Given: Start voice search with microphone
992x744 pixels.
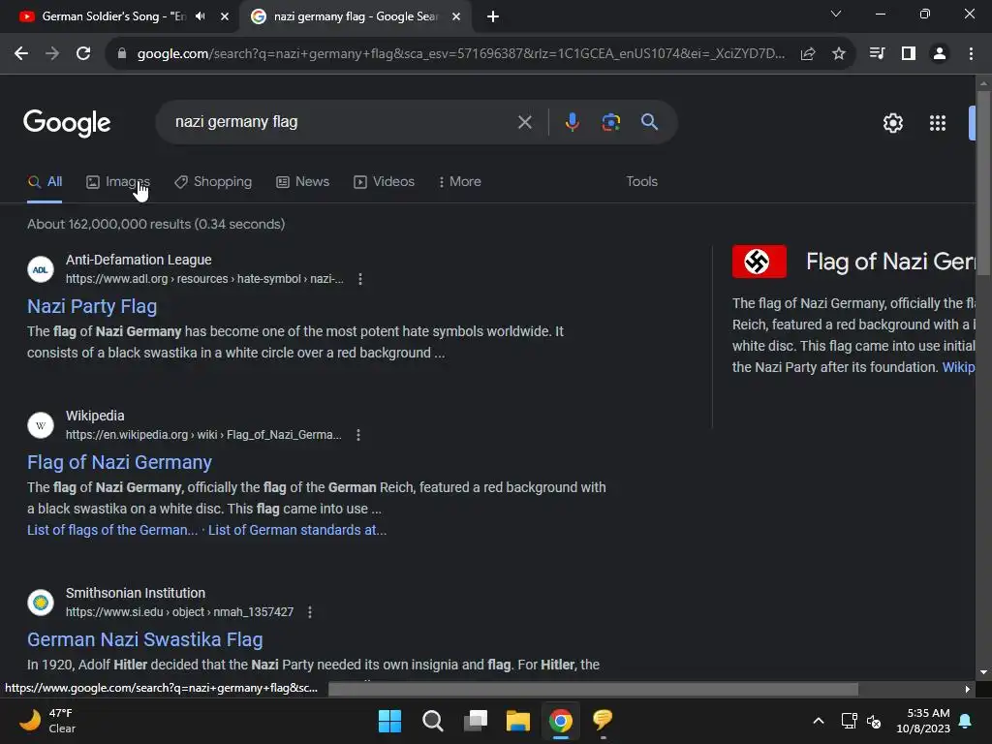Looking at the screenshot, I should [572, 122].
